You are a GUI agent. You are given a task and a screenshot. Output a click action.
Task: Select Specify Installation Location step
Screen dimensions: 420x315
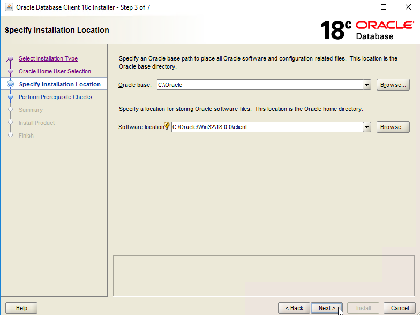(x=60, y=84)
